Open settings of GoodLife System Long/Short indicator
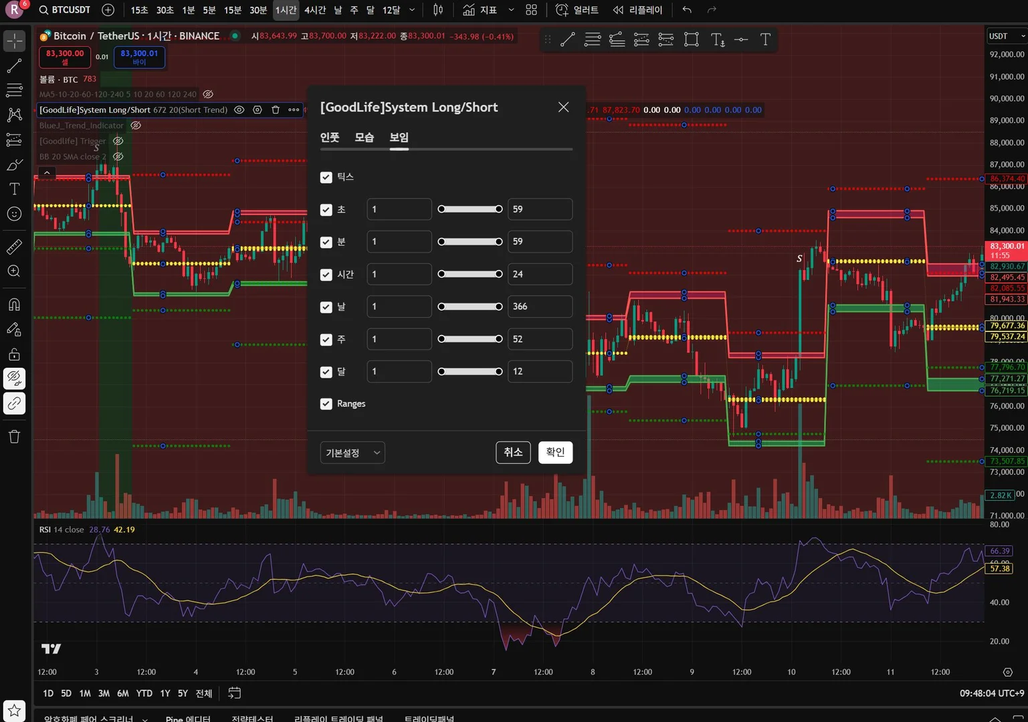 [258, 110]
